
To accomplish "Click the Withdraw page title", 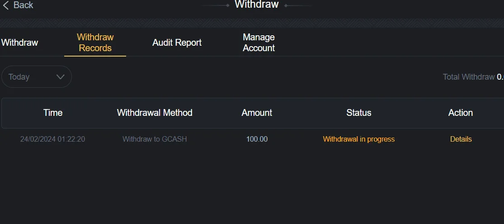I will coord(256,5).
